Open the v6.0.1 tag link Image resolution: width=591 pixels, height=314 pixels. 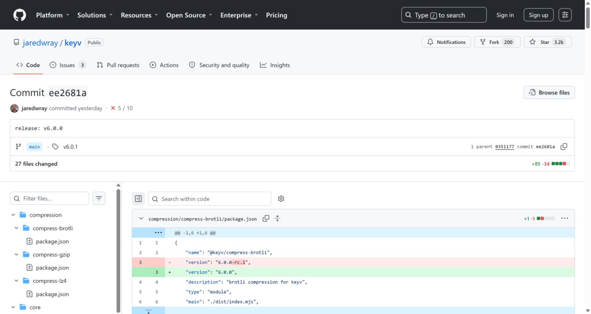tap(70, 147)
